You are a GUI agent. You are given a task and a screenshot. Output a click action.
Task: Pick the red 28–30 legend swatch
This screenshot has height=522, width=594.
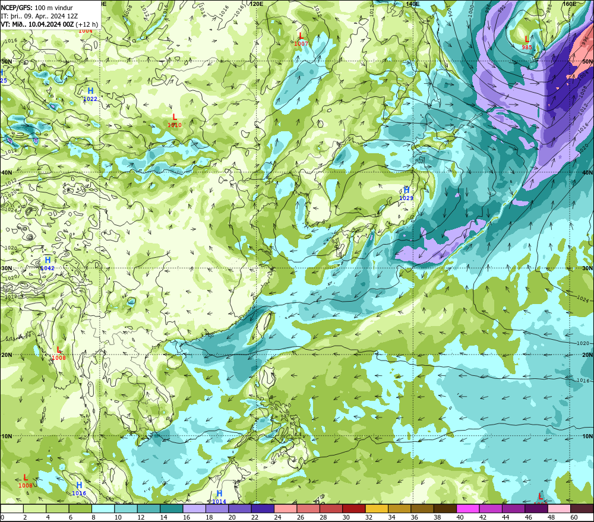331,508
